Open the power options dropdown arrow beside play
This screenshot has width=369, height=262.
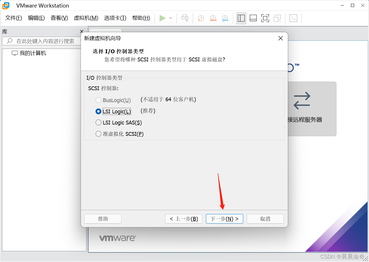click(x=171, y=18)
